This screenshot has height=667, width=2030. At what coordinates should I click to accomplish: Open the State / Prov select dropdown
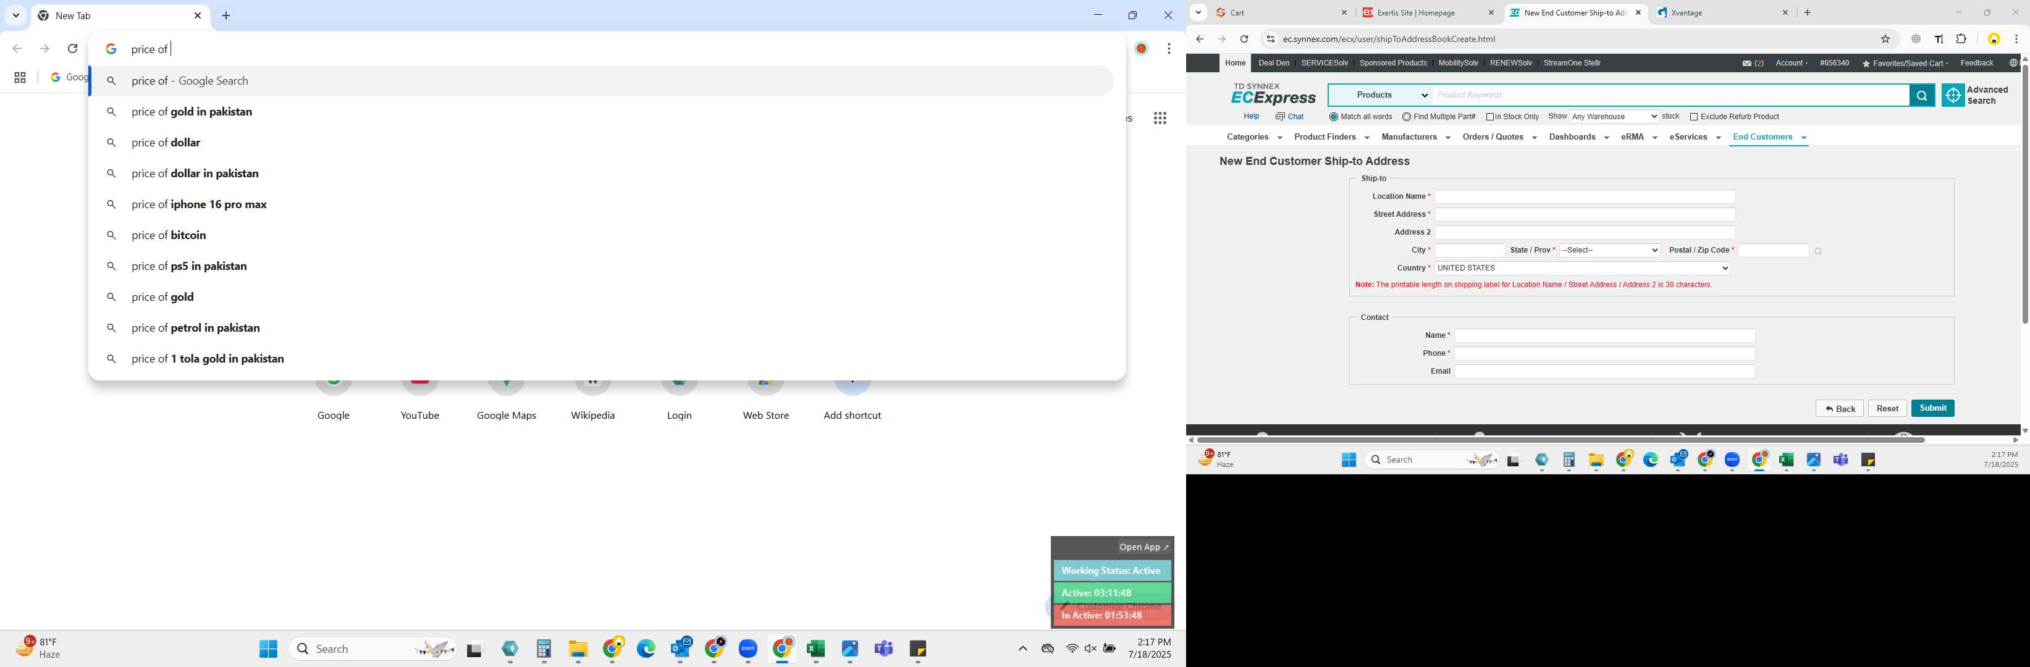[x=1609, y=250]
